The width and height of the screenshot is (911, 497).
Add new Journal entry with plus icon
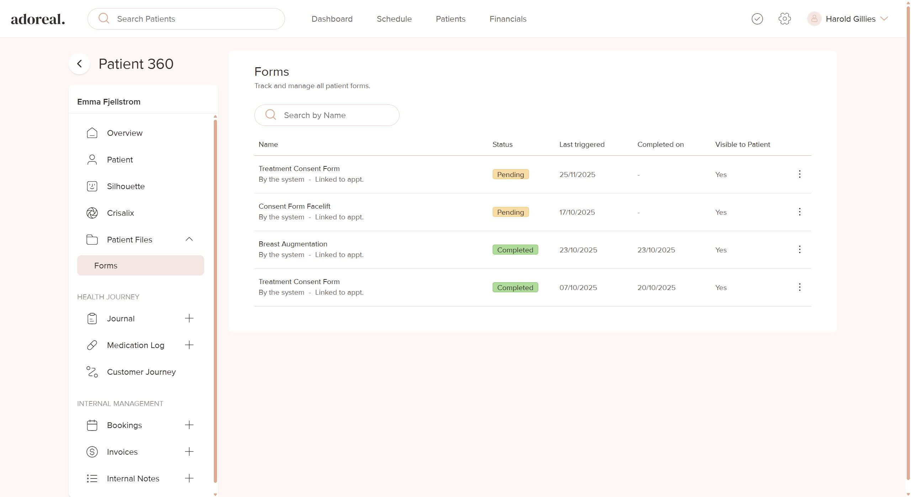click(189, 318)
